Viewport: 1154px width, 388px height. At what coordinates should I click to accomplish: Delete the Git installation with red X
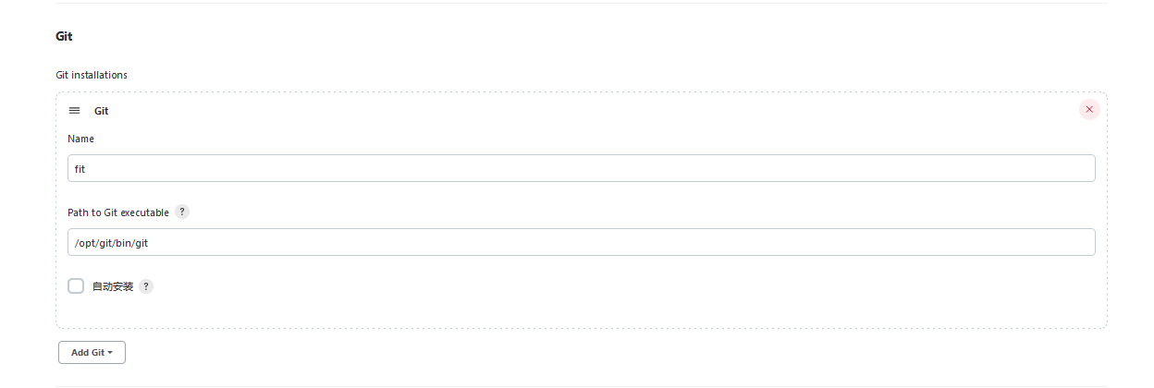(x=1089, y=109)
